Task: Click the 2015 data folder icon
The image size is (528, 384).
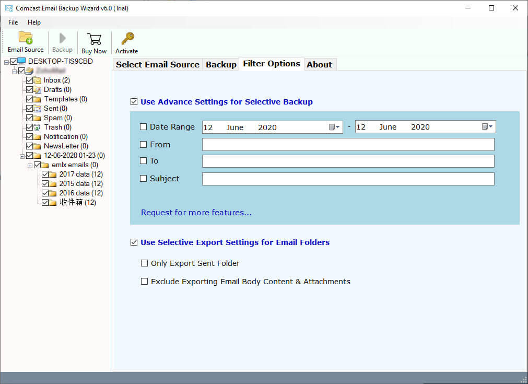Action: tap(53, 184)
